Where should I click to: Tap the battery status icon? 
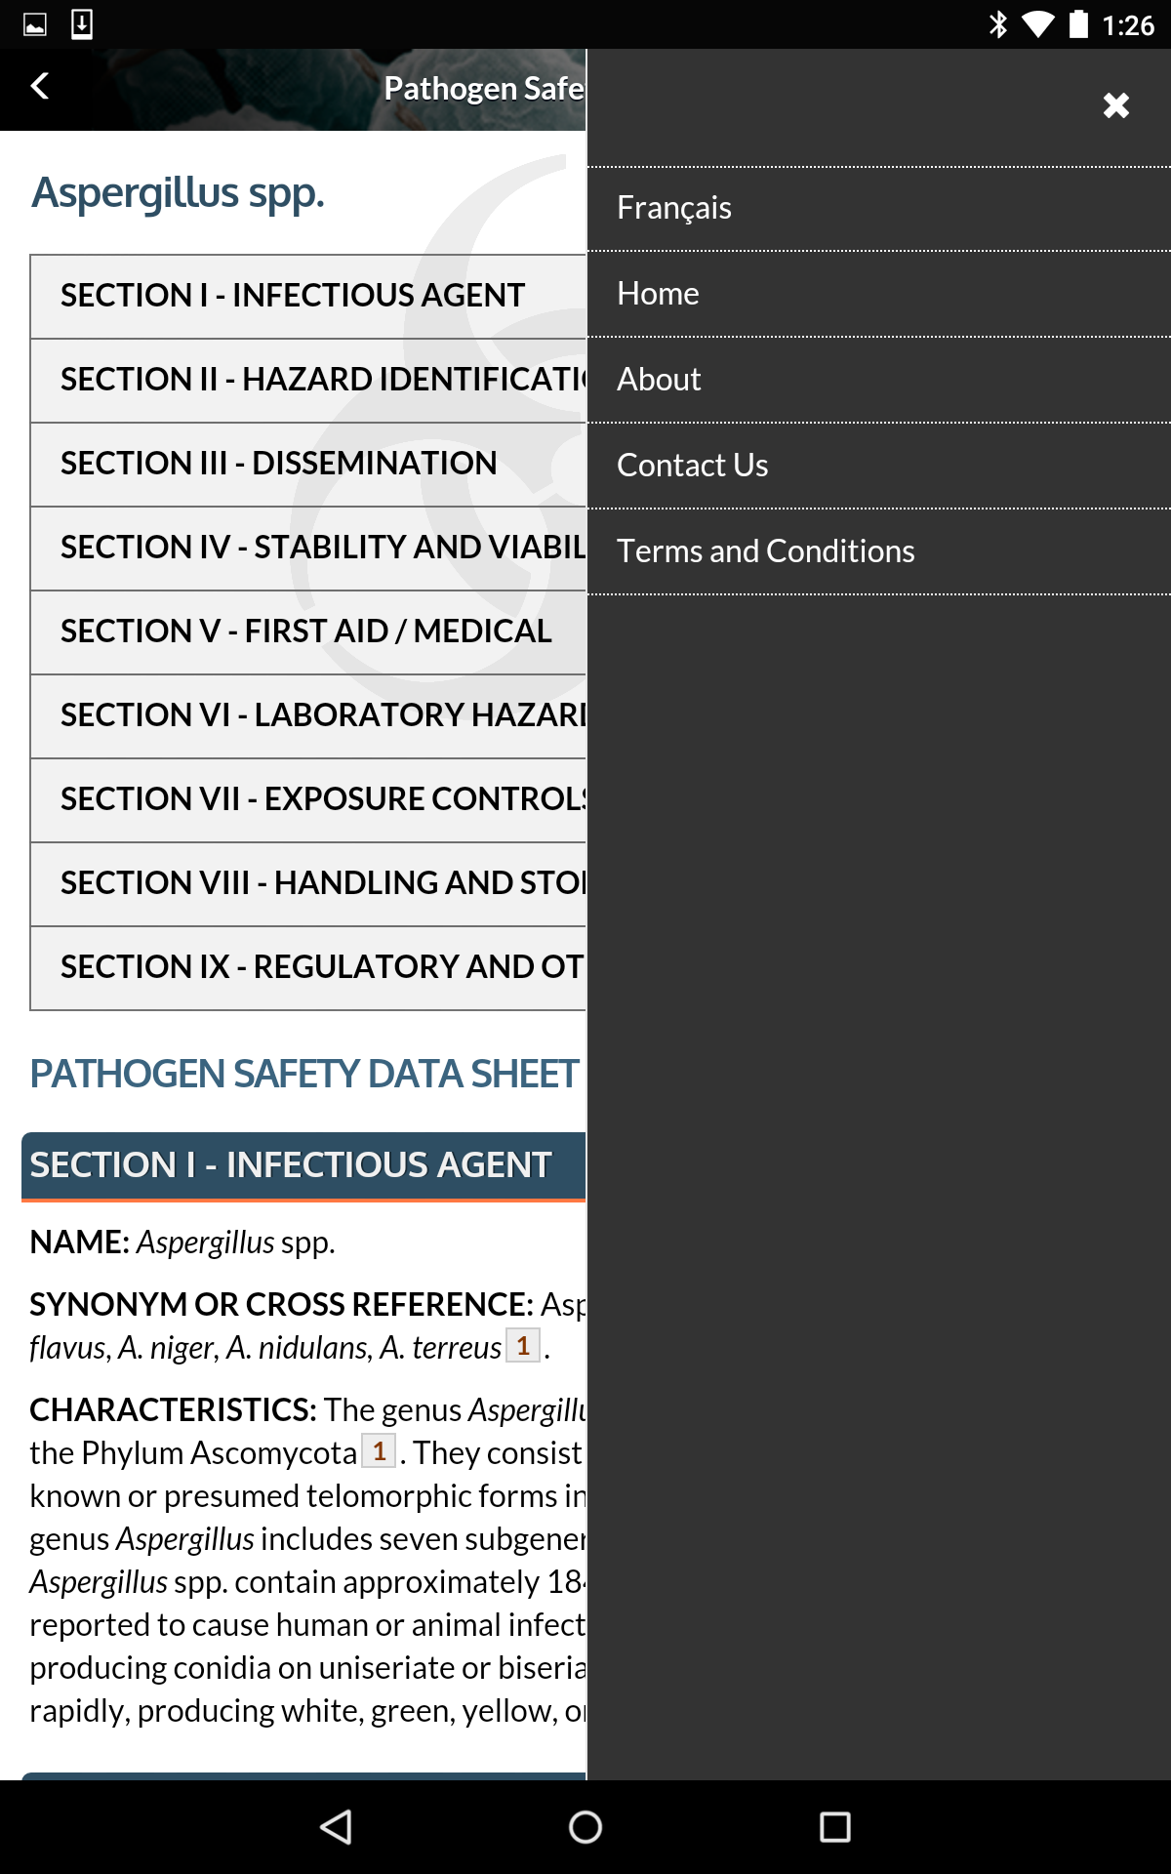point(1078,24)
